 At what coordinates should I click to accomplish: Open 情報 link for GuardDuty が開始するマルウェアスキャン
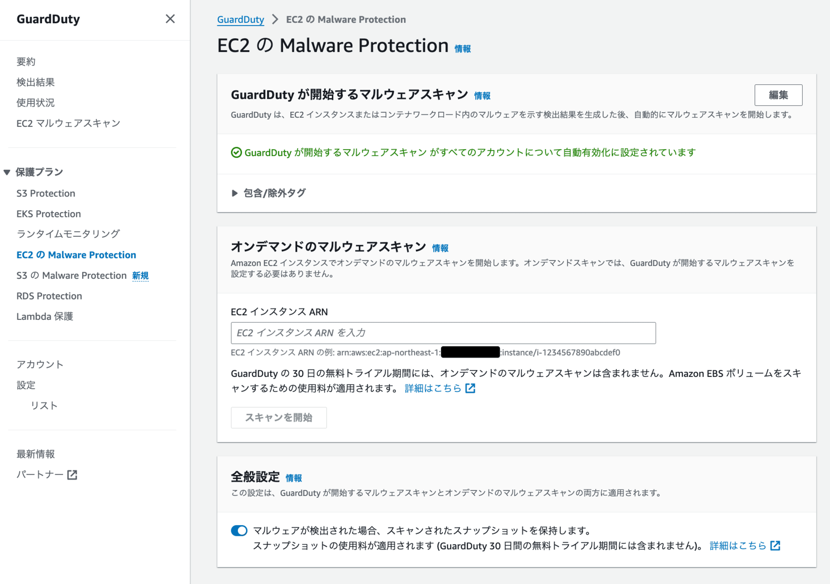tap(482, 96)
